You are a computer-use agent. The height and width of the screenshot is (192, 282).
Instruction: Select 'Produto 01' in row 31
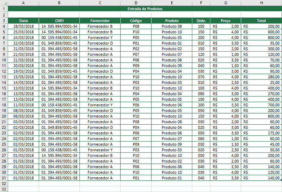(x=172, y=178)
